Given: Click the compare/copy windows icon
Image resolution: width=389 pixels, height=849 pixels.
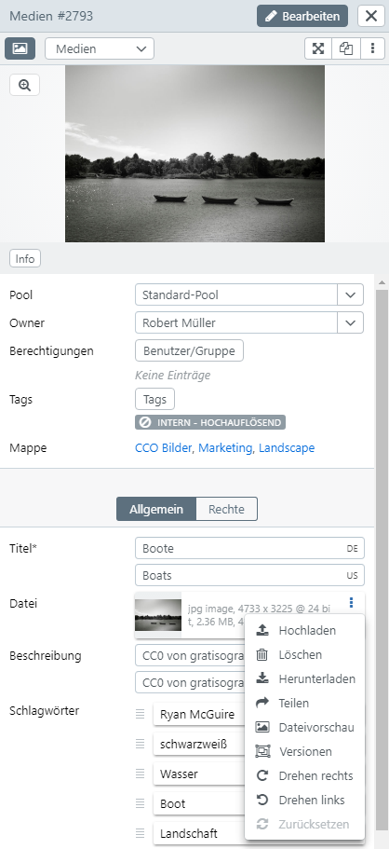Looking at the screenshot, I should click(x=345, y=48).
